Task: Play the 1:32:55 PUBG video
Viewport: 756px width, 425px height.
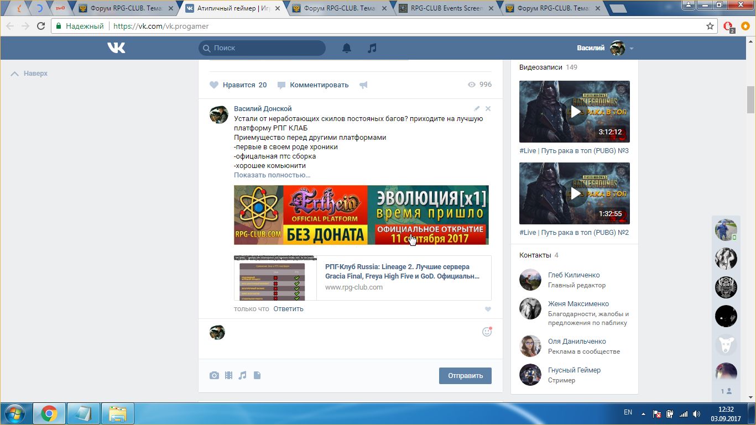Action: point(575,193)
